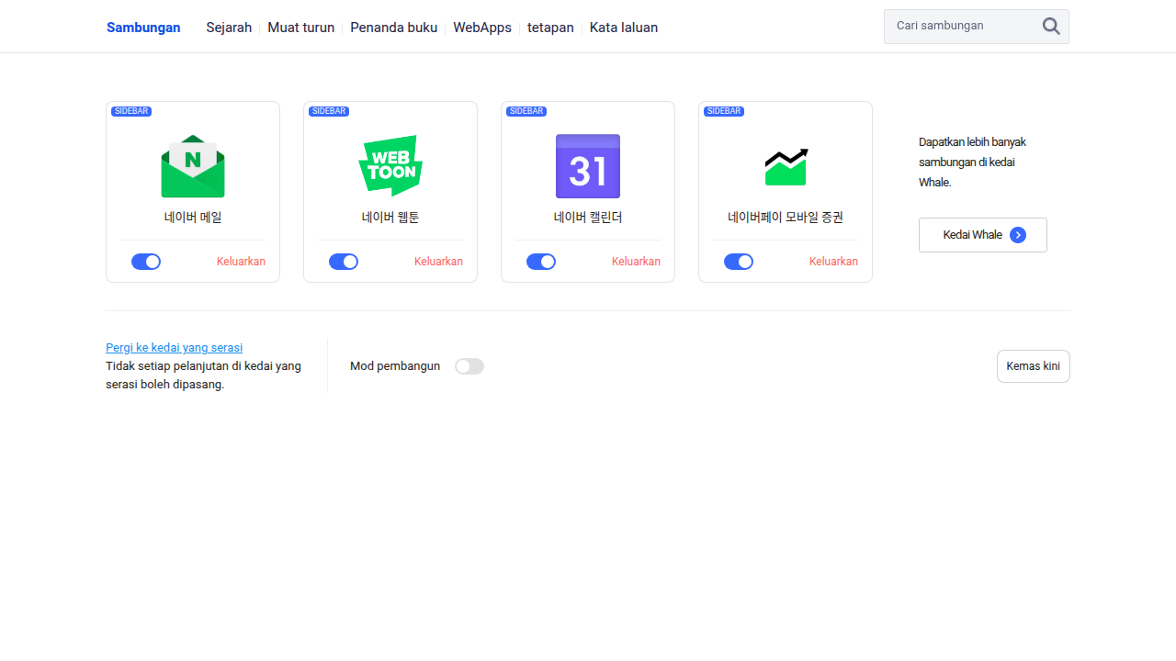Click SIDEBAR badge on 네이버 웹툰 card
Screen dimensions: 1176x661
click(329, 111)
